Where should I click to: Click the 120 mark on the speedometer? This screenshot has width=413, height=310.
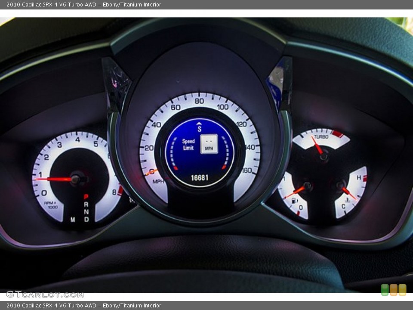[241, 124]
